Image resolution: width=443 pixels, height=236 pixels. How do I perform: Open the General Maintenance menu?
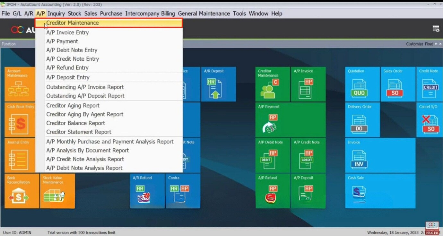[204, 13]
